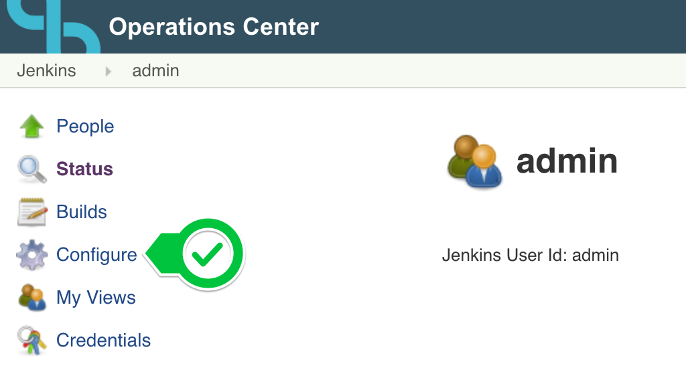The image size is (686, 388).
Task: Click the Credentials keys icon
Action: click(32, 341)
